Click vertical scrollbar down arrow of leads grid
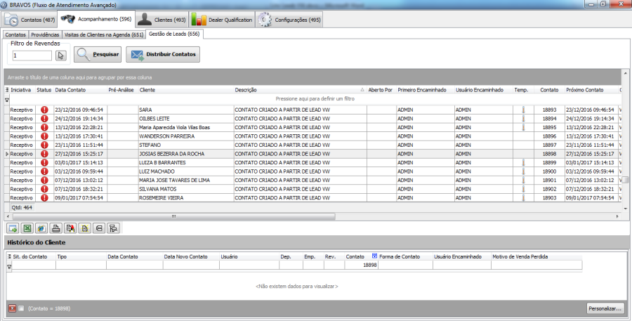 point(625,209)
